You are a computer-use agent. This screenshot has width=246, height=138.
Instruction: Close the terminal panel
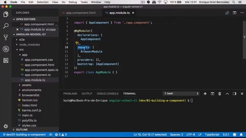[x=242, y=94]
